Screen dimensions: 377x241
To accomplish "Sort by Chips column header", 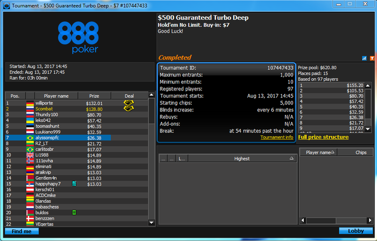I will point(355,152).
